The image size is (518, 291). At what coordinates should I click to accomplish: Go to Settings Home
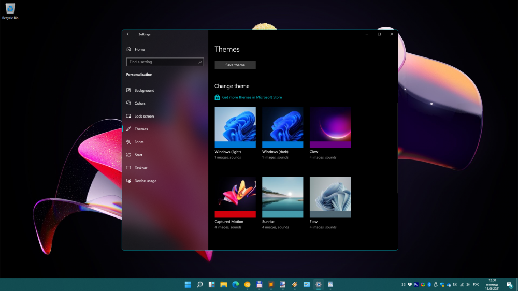[x=139, y=49]
